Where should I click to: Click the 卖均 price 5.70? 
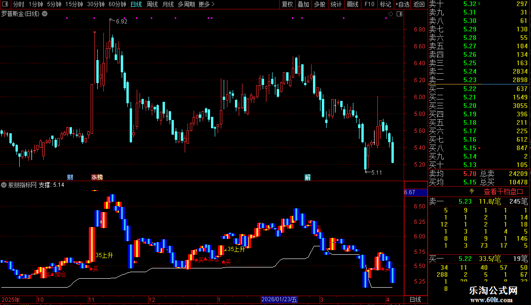470,174
